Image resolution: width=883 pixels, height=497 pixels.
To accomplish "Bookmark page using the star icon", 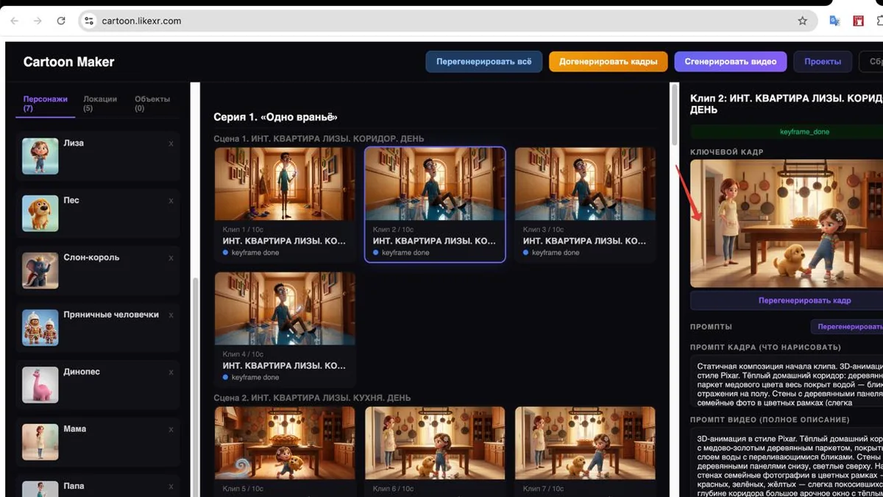I will point(803,21).
